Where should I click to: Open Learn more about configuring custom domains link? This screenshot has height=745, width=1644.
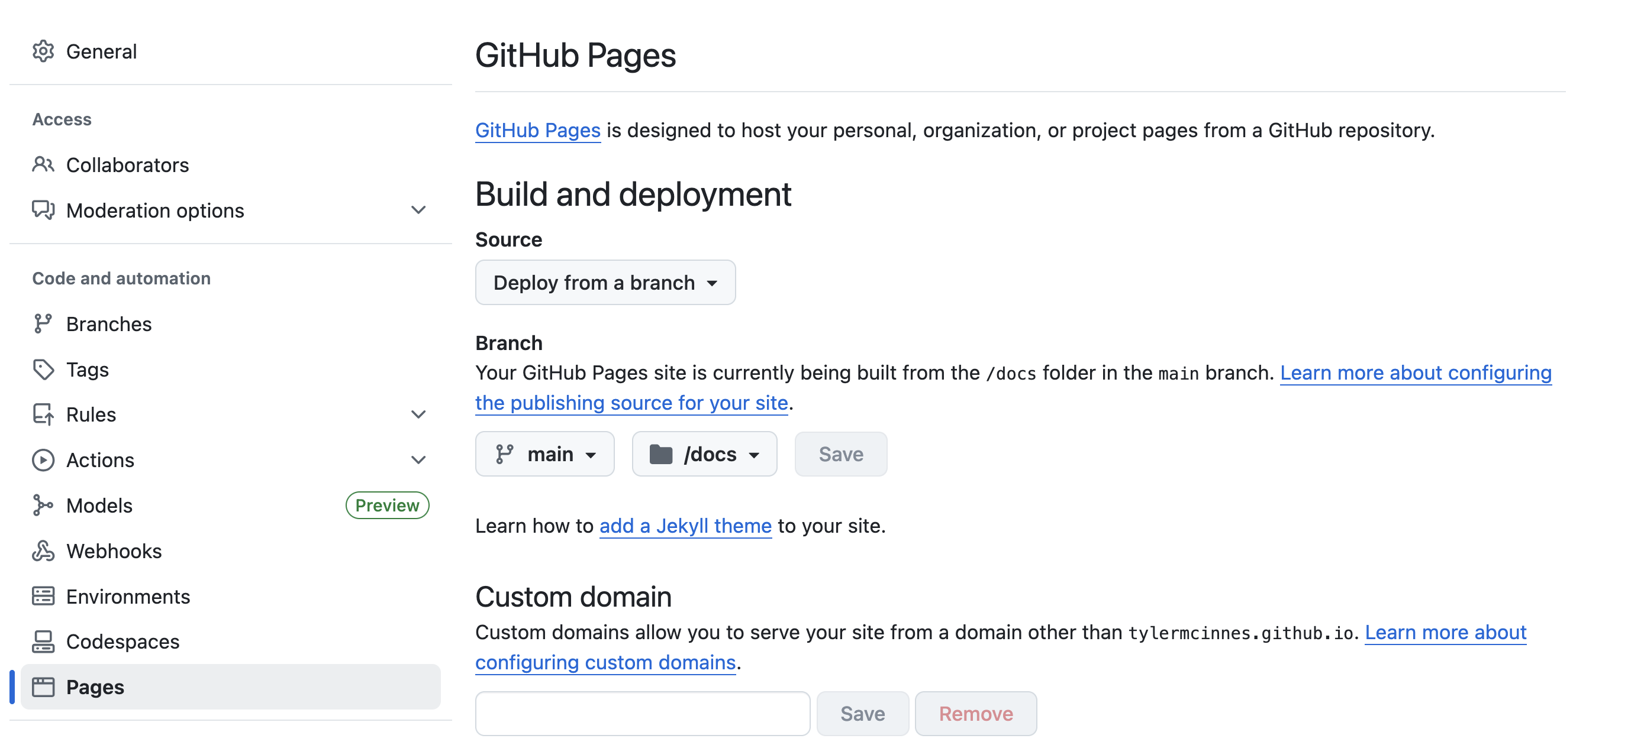pos(1446,632)
